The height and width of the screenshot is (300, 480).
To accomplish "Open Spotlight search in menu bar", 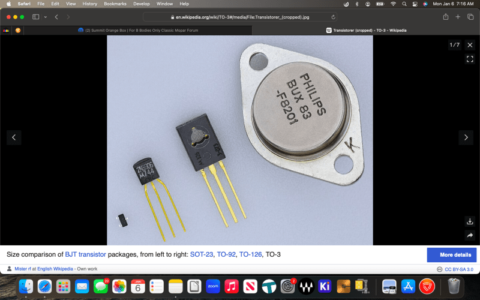I will 404,4.
